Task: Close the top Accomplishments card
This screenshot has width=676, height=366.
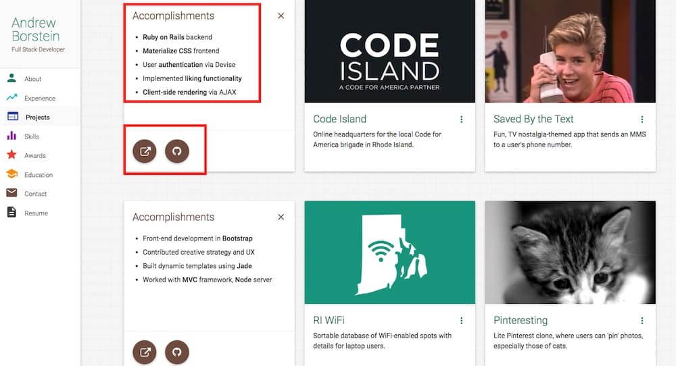Action: click(x=281, y=16)
